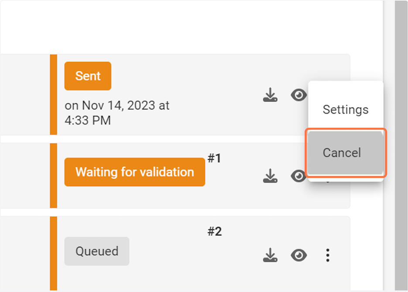Click the gray Queued status badge
This screenshot has height=292, width=408.
(97, 251)
